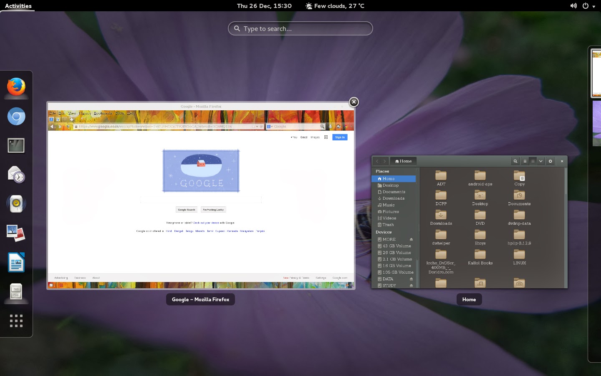Eject the MORE device
The image size is (601, 376).
coord(411,239)
